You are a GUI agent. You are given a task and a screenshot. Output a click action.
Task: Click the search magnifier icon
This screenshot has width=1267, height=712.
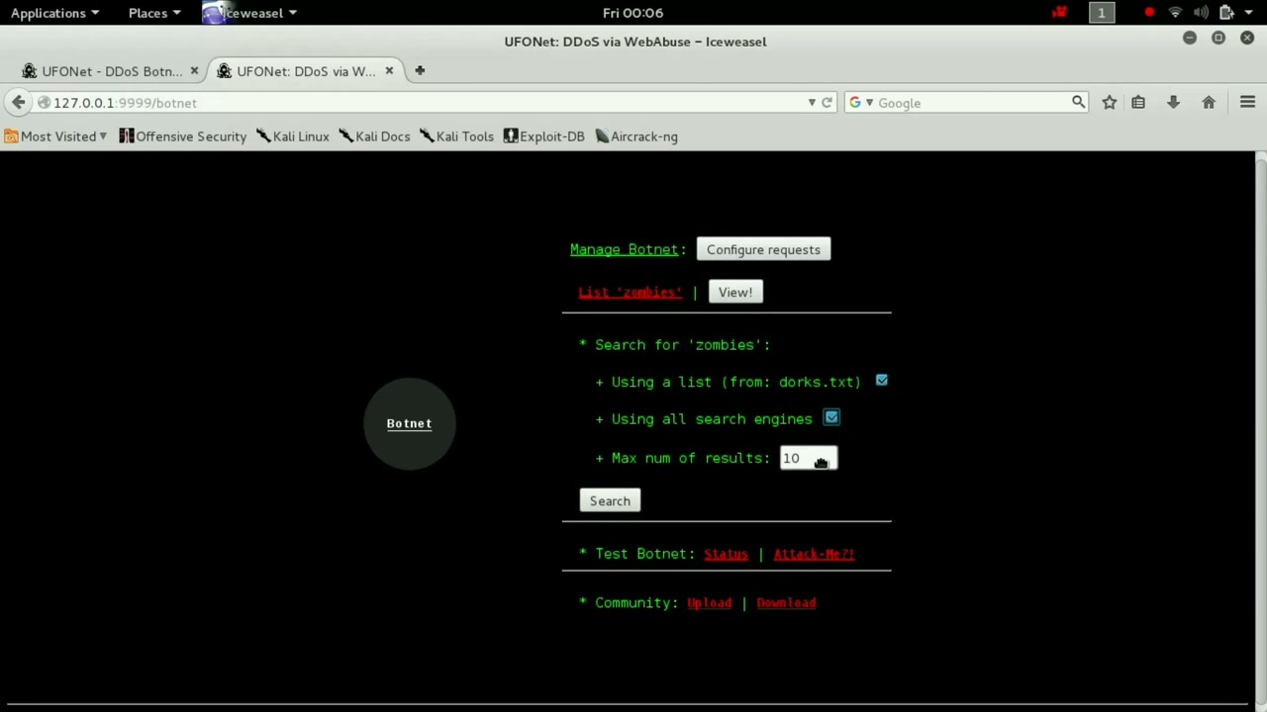(x=1078, y=102)
